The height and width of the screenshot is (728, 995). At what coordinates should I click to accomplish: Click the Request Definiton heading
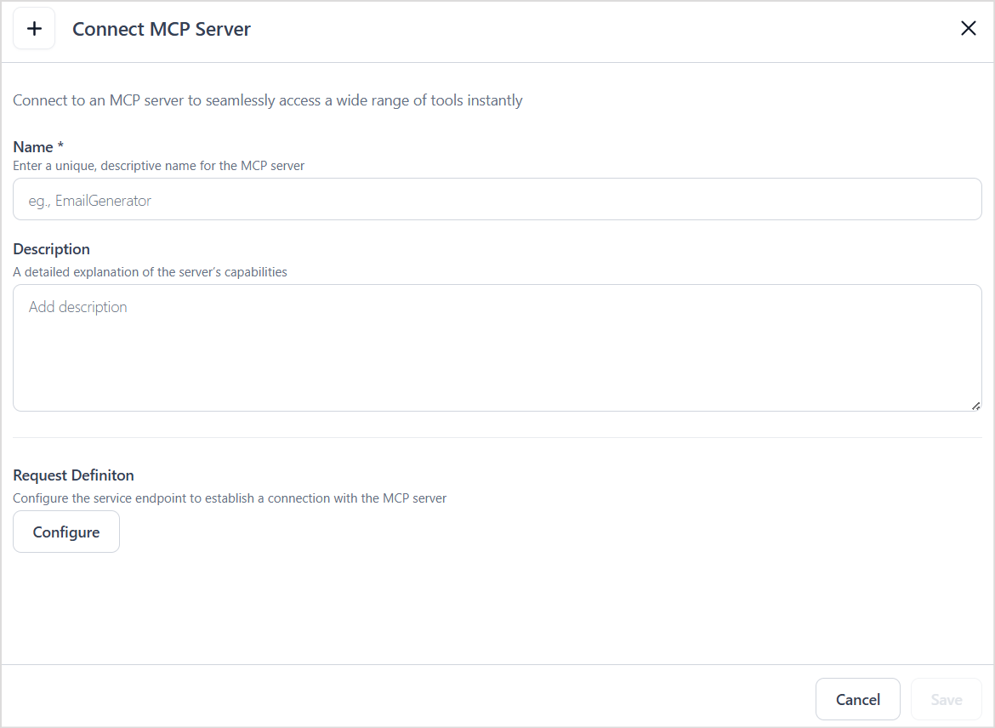(72, 475)
